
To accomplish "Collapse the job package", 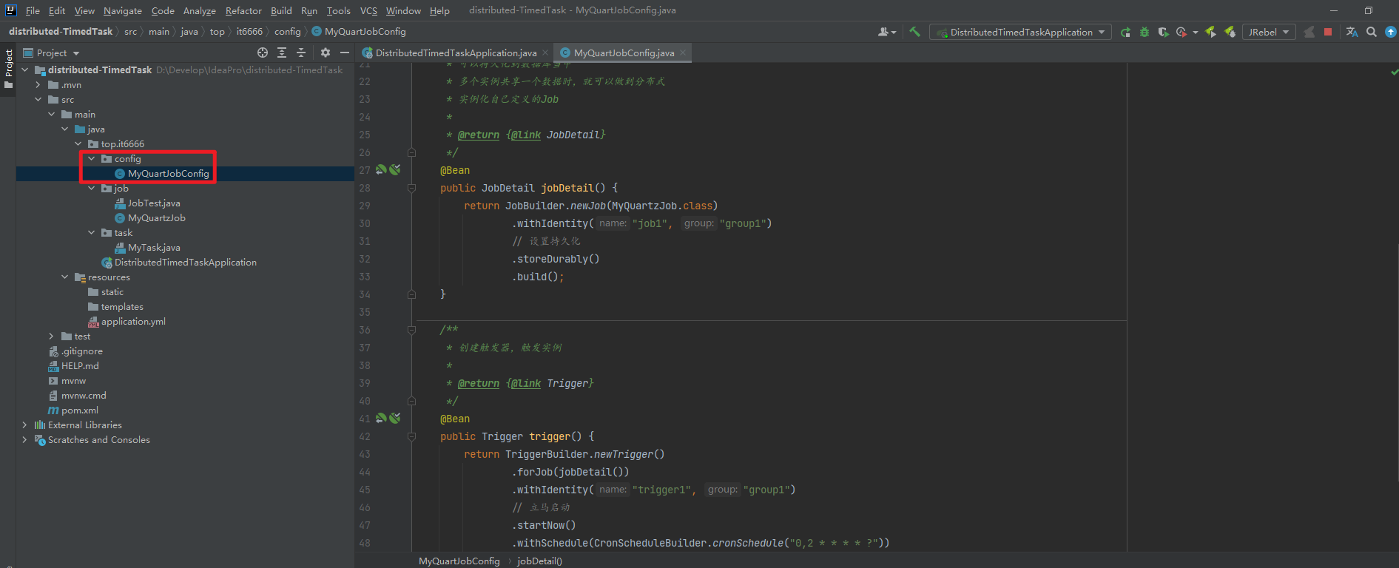I will coord(92,188).
